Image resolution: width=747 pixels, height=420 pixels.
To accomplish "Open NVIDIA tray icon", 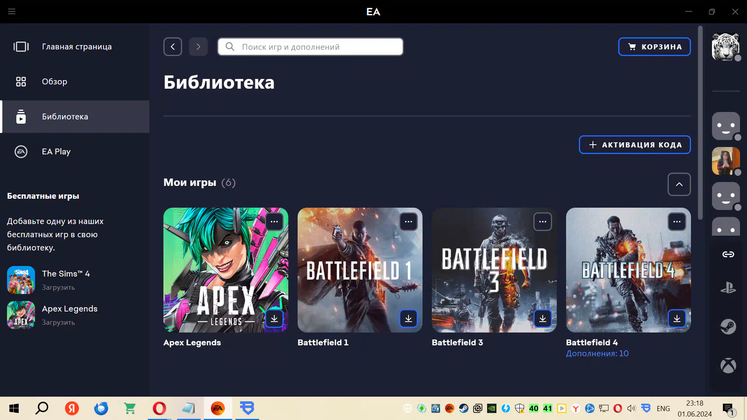I will pyautogui.click(x=492, y=408).
